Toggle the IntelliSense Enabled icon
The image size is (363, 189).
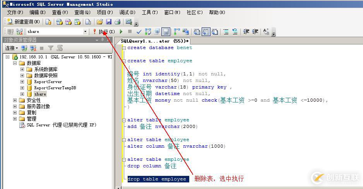[x=166, y=31]
